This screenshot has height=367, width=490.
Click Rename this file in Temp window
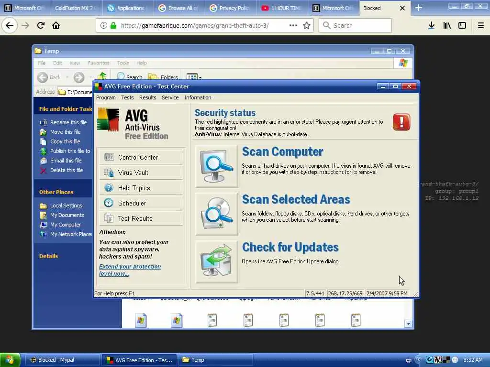[64, 122]
